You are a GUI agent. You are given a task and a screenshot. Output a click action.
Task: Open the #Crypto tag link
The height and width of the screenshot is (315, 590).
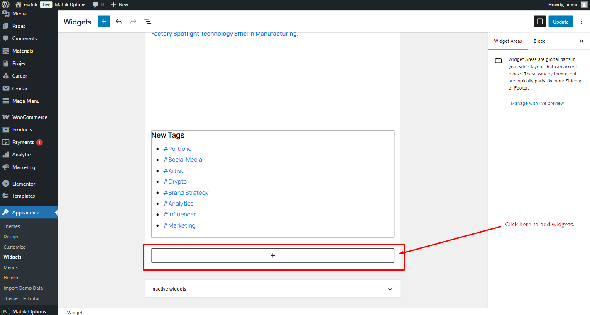tap(175, 182)
